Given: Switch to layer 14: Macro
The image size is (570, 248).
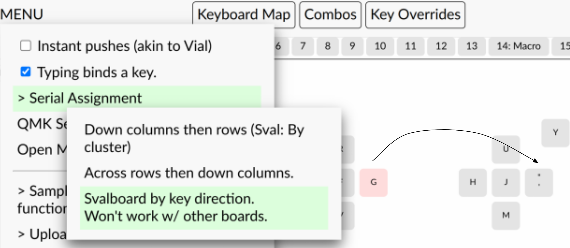Looking at the screenshot, I should pyautogui.click(x=518, y=46).
